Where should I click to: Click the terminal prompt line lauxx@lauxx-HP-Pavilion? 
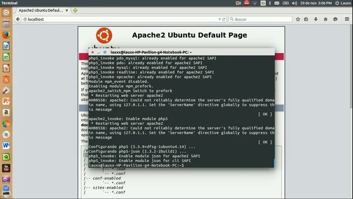pyautogui.click(x=136, y=165)
